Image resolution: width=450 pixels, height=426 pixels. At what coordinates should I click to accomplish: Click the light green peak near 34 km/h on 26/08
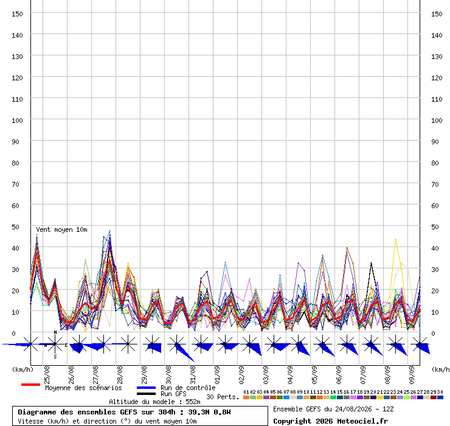tap(85, 260)
